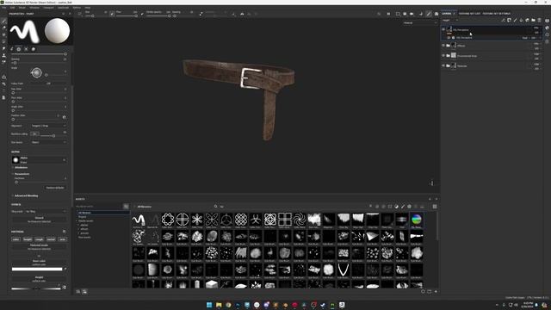Select the Clone stamp tool
Screen dimensions: 551x310
click(x=3, y=55)
